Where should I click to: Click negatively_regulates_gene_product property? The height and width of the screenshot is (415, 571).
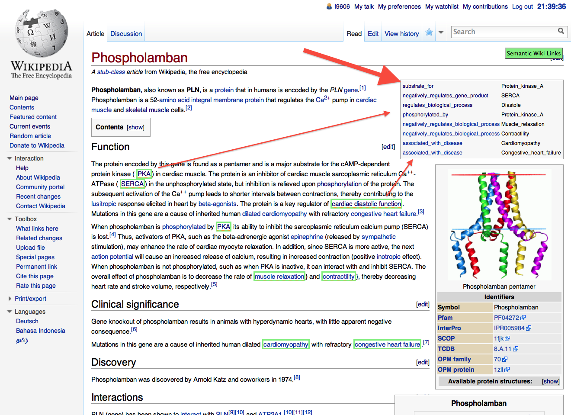tap(445, 96)
